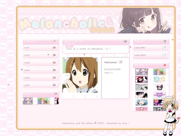Click the header banner girl illustration

(x=144, y=20)
